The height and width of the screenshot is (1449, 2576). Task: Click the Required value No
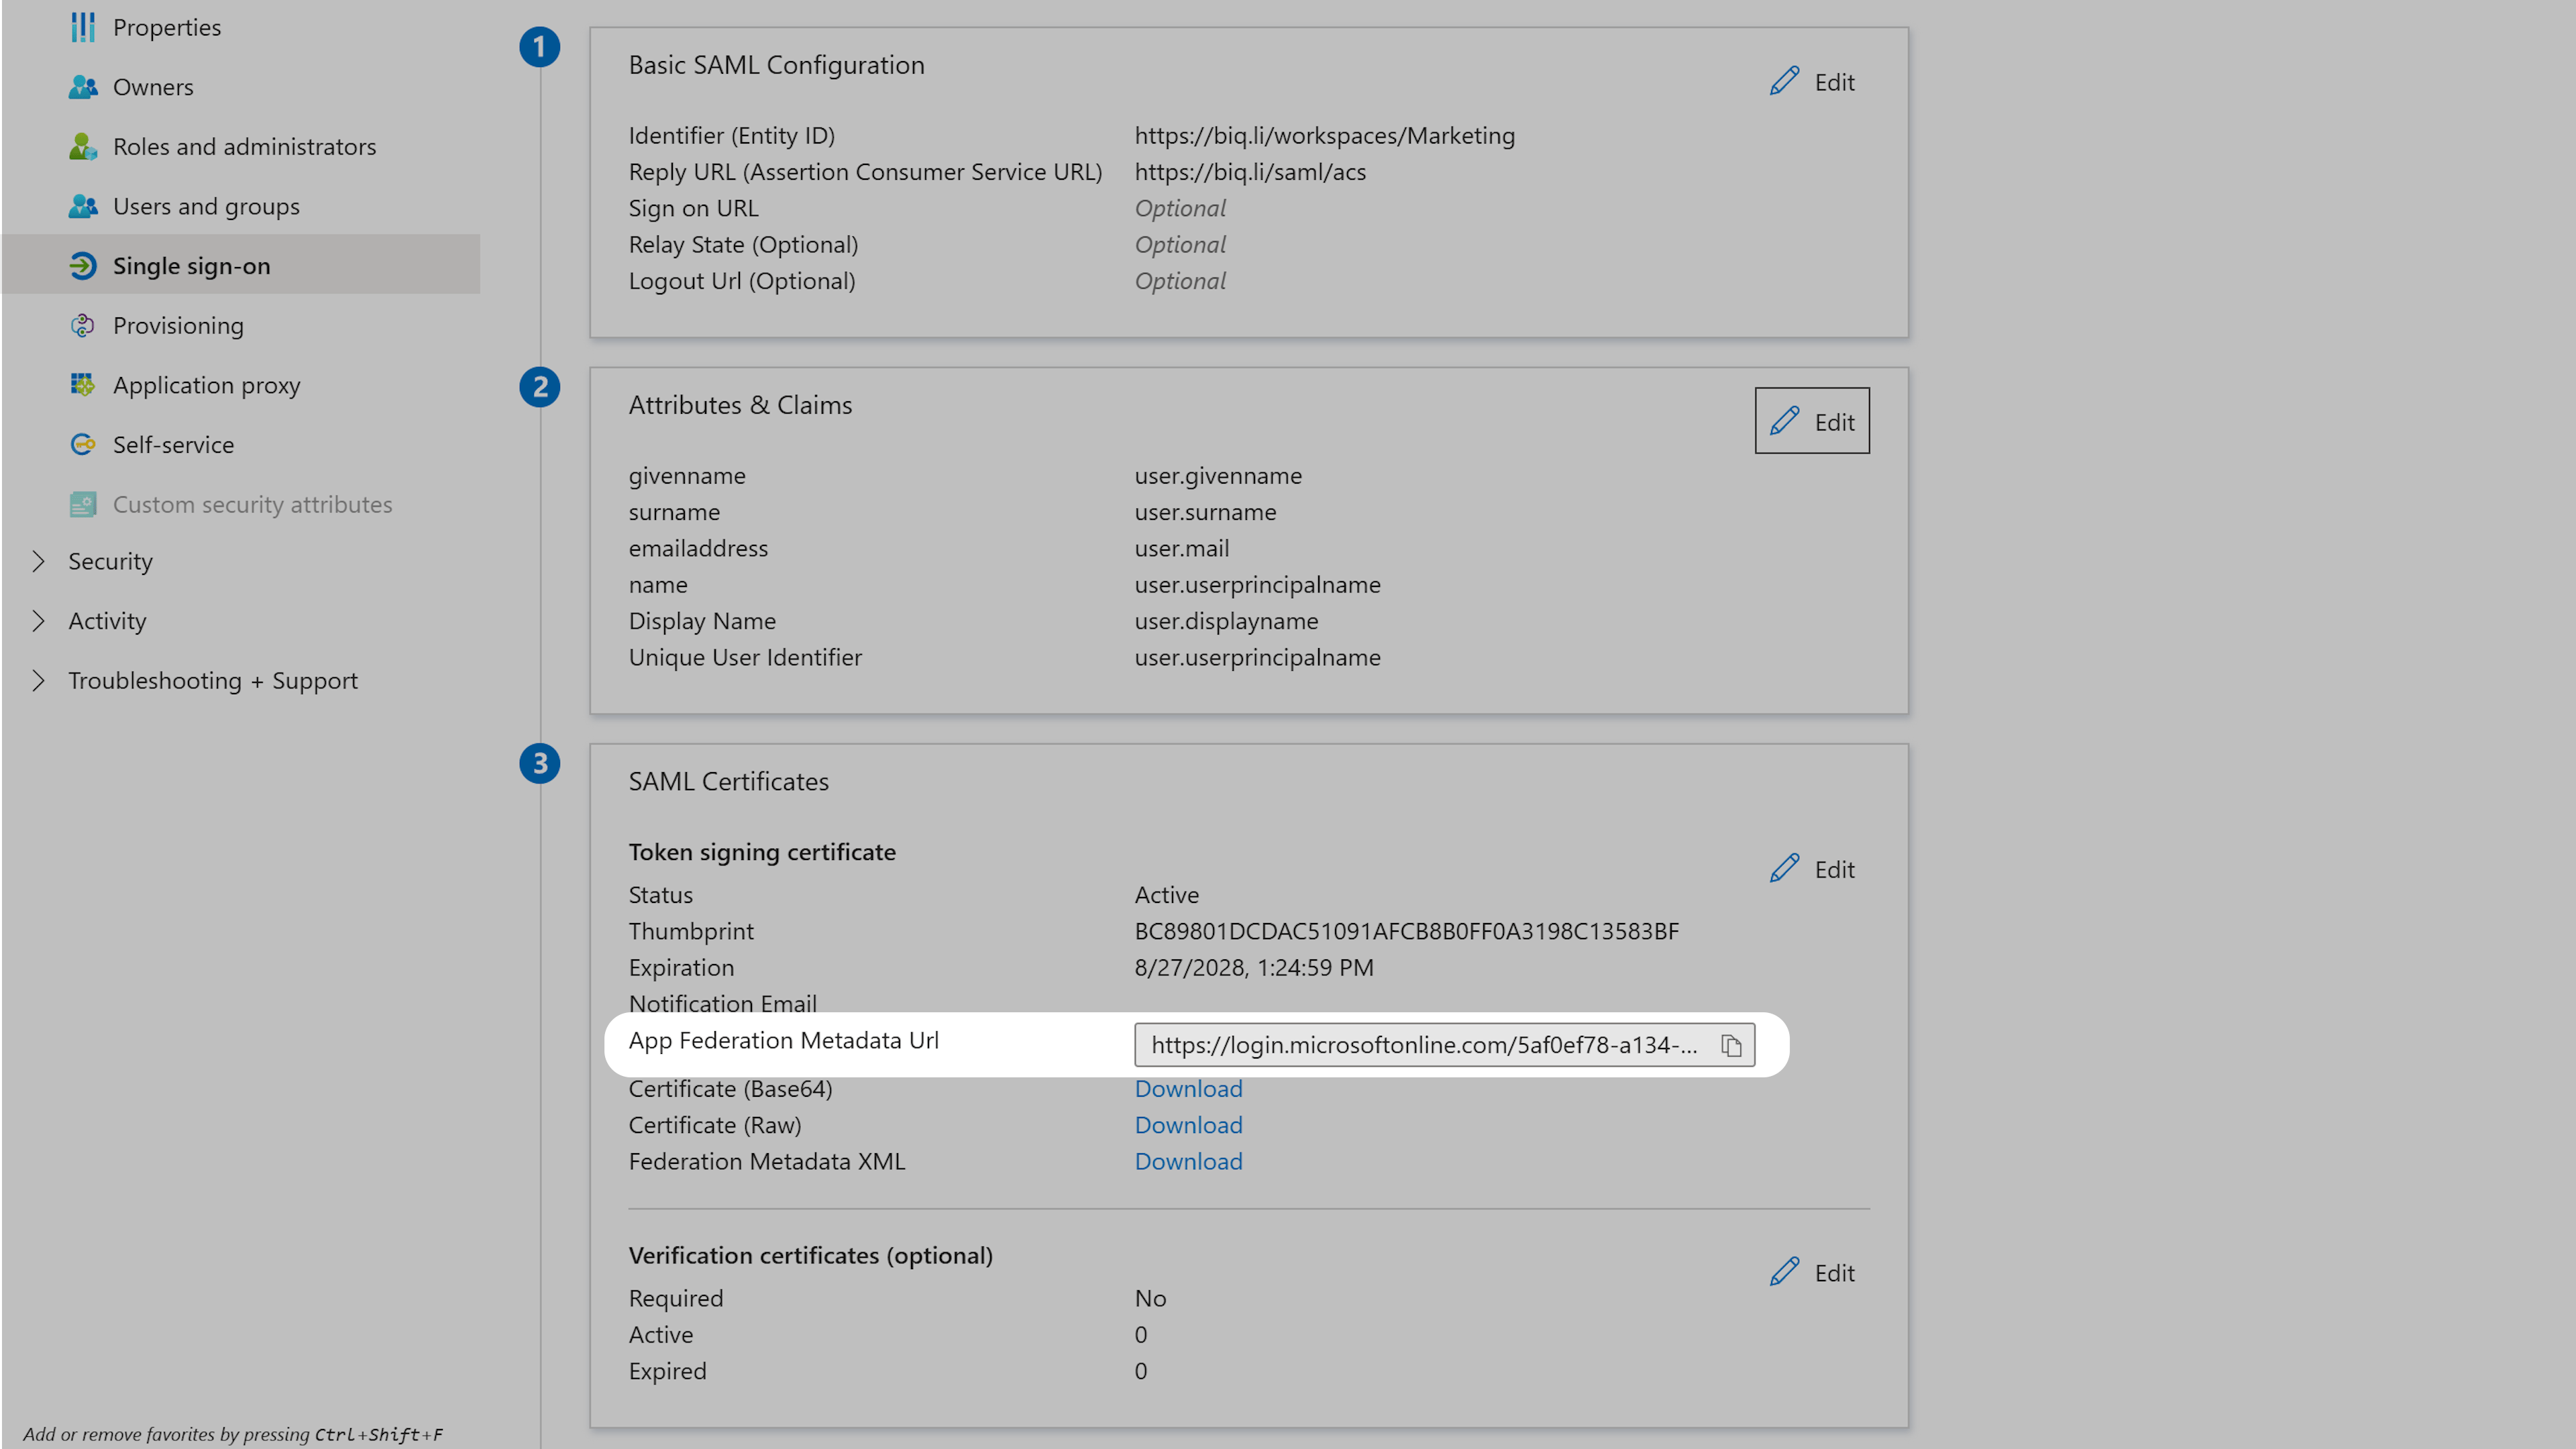point(1150,1298)
